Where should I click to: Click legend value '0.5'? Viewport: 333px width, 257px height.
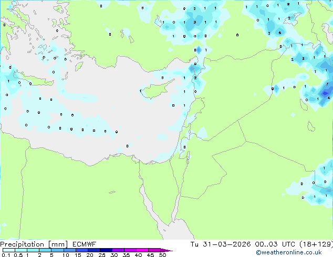(18, 255)
